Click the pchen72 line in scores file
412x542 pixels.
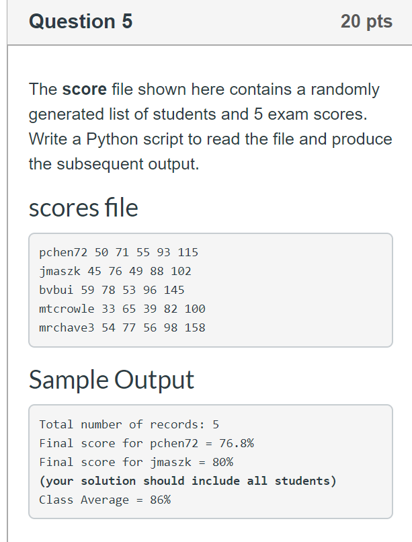[118, 252]
